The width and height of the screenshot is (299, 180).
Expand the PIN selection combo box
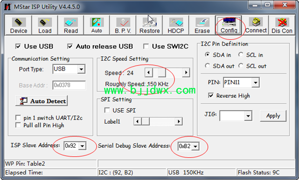click(x=256, y=82)
